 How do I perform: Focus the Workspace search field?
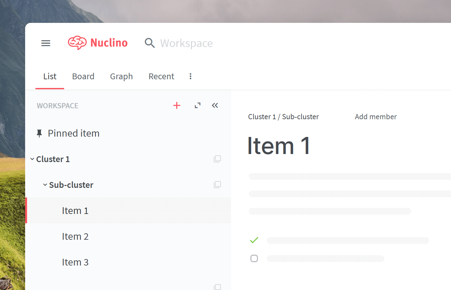(187, 43)
